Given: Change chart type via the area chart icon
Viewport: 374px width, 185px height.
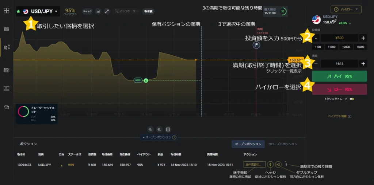Looking at the screenshot, I should pyautogui.click(x=98, y=11).
